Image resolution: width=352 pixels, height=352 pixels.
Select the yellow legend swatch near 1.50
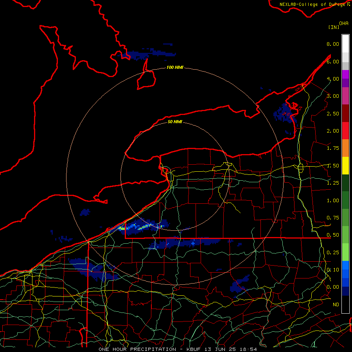tap(345, 165)
